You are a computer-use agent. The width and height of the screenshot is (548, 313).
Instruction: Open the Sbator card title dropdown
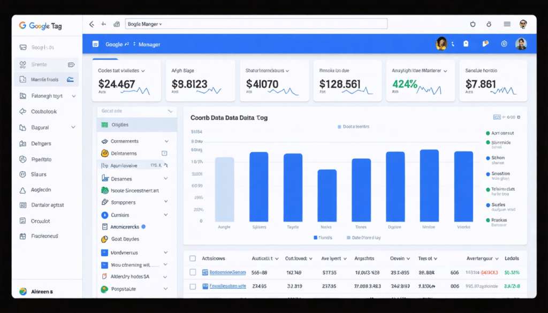[287, 71]
